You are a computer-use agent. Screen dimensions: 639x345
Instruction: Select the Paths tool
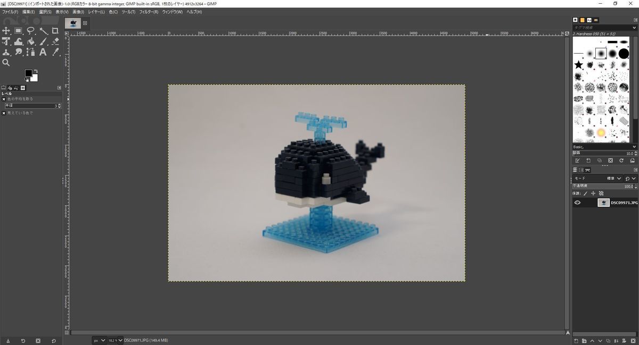31,52
